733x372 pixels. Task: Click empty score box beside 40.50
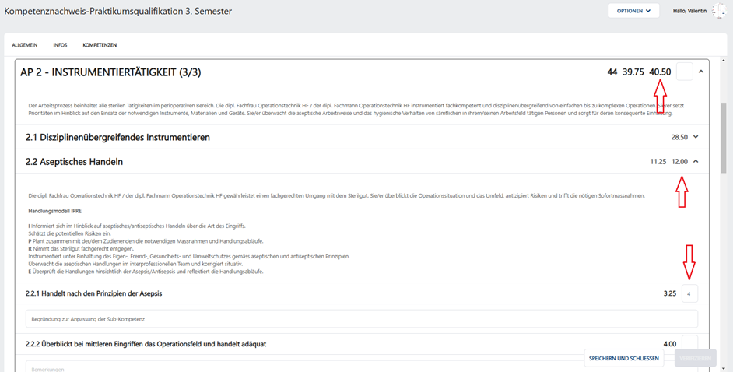point(685,72)
